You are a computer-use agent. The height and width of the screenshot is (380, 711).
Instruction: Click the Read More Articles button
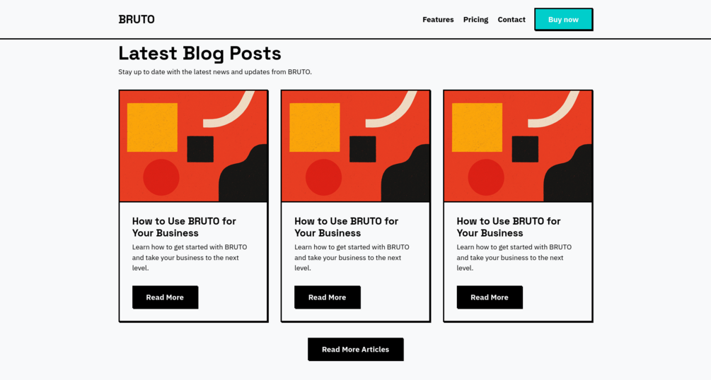tap(355, 350)
